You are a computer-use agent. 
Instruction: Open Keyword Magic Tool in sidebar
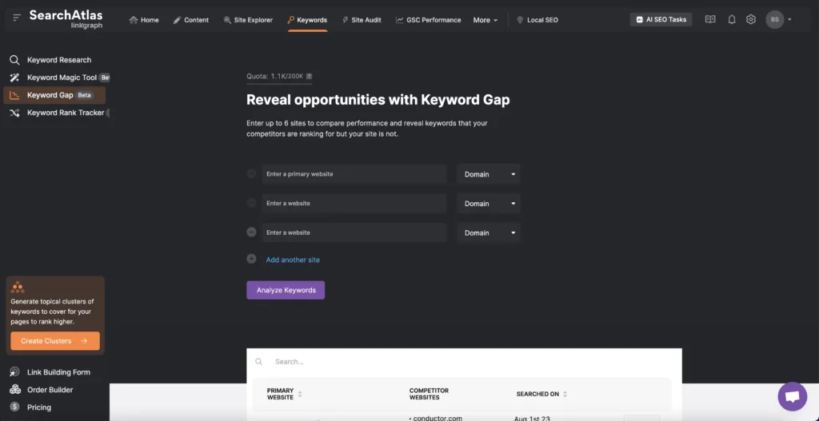[x=62, y=77]
